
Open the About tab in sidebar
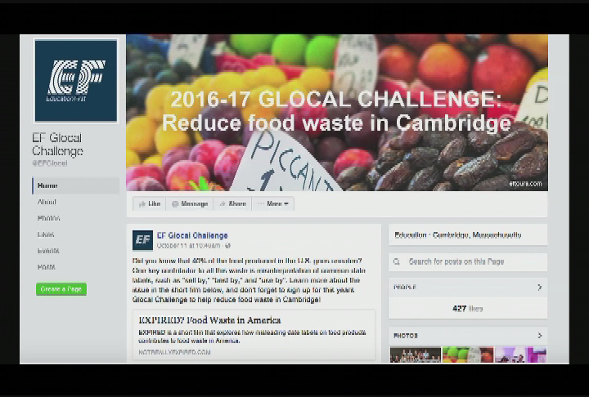coord(47,202)
